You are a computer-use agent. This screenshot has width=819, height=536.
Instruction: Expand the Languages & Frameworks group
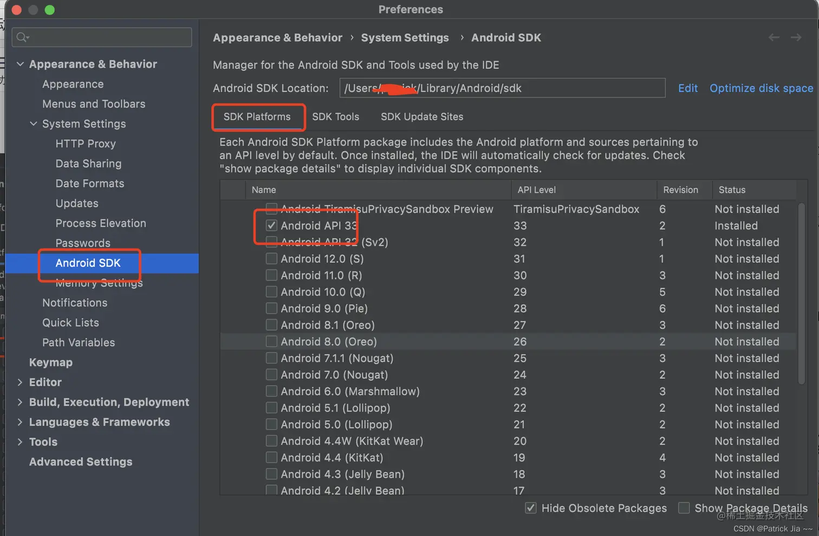(20, 422)
